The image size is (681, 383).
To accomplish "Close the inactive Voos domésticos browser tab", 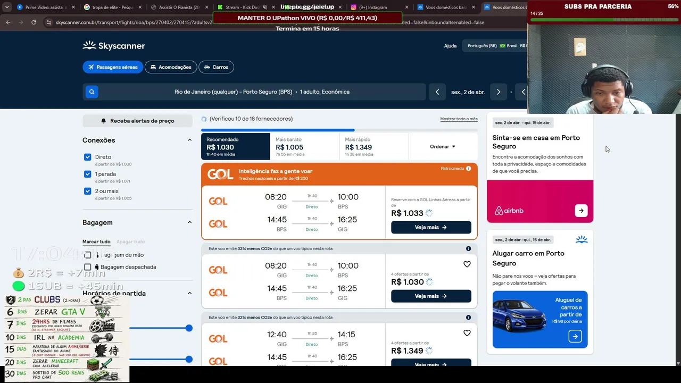I will (x=474, y=7).
